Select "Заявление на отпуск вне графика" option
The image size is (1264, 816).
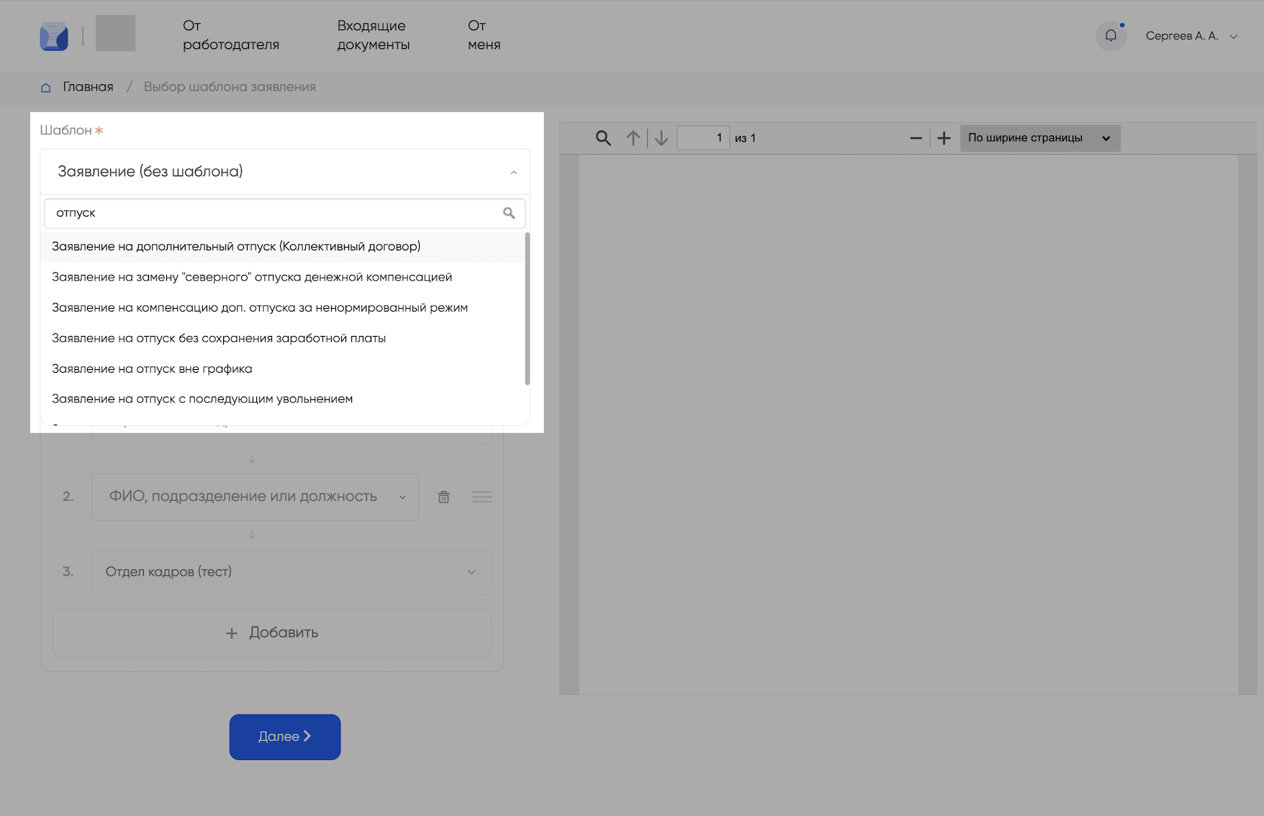[152, 368]
